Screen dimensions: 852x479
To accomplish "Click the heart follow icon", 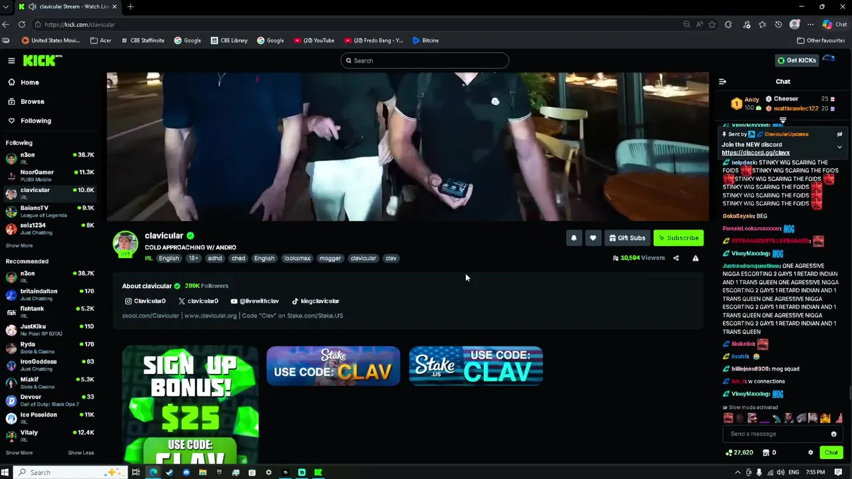I will [x=593, y=238].
